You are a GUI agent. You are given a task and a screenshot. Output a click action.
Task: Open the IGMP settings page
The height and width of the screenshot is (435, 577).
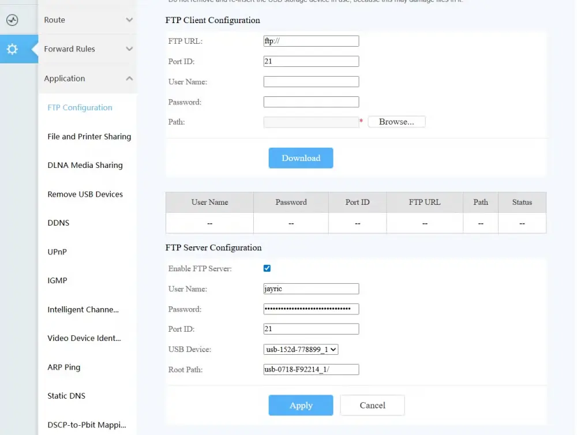click(57, 280)
